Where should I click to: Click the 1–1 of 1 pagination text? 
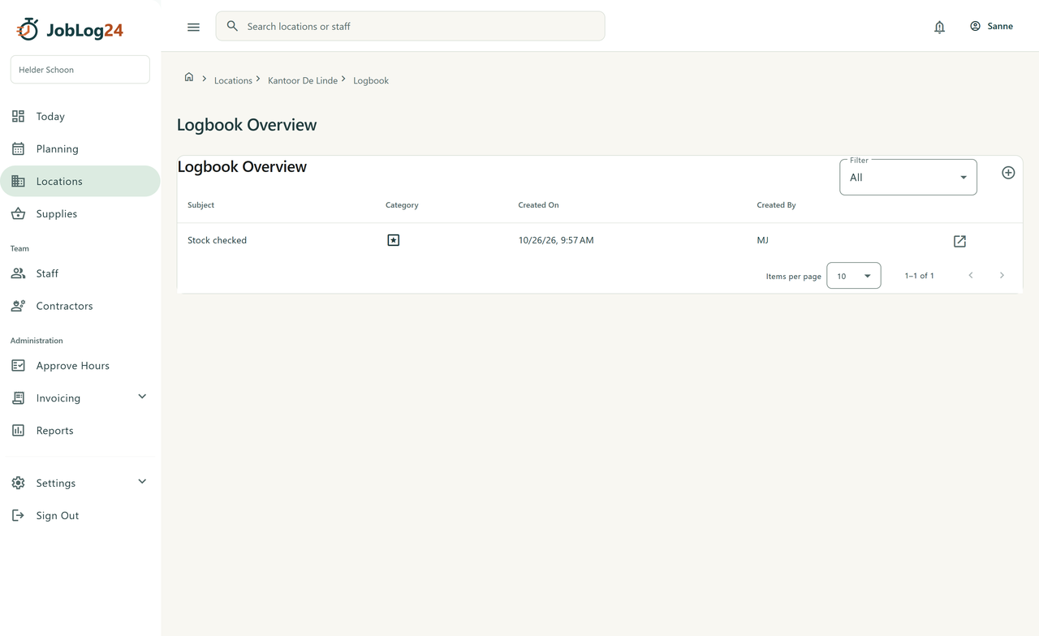pyautogui.click(x=919, y=276)
